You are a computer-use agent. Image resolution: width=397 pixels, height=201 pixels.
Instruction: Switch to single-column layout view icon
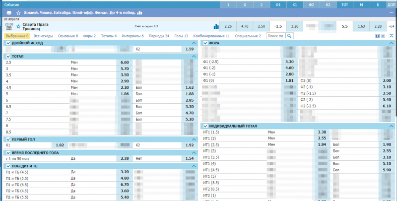point(384,36)
